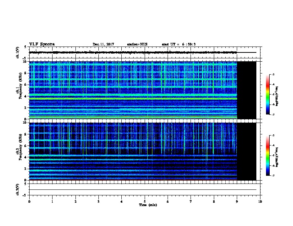The height and width of the screenshot is (226, 293).
Task: Click the black no-data block in the ch.1 spectrogram
Action: pyautogui.click(x=247, y=90)
